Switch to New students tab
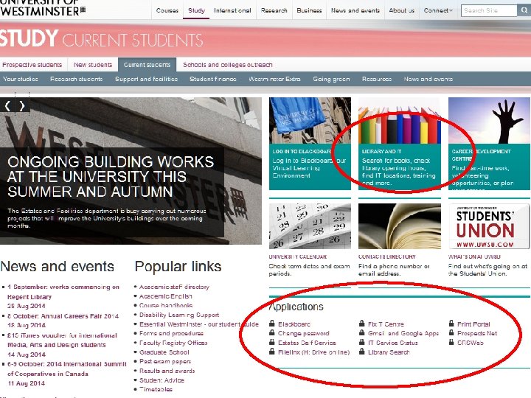531x398 pixels. pyautogui.click(x=93, y=65)
